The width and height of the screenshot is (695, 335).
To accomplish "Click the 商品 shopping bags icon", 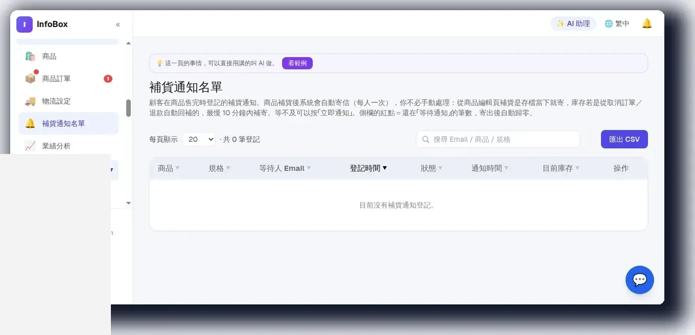I will [x=30, y=56].
